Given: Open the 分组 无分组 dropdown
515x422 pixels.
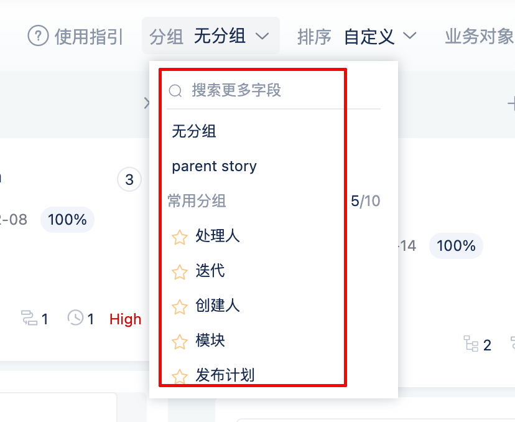Looking at the screenshot, I should 210,36.
